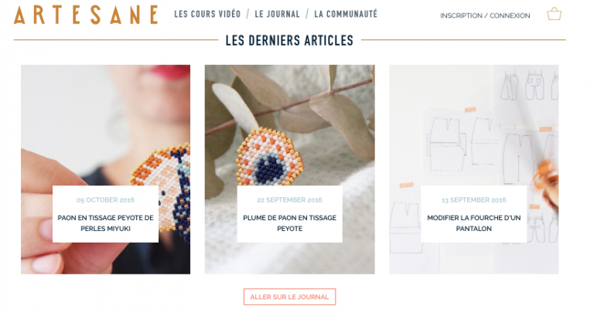Open Les Cours Vidéo menu

[x=207, y=15]
